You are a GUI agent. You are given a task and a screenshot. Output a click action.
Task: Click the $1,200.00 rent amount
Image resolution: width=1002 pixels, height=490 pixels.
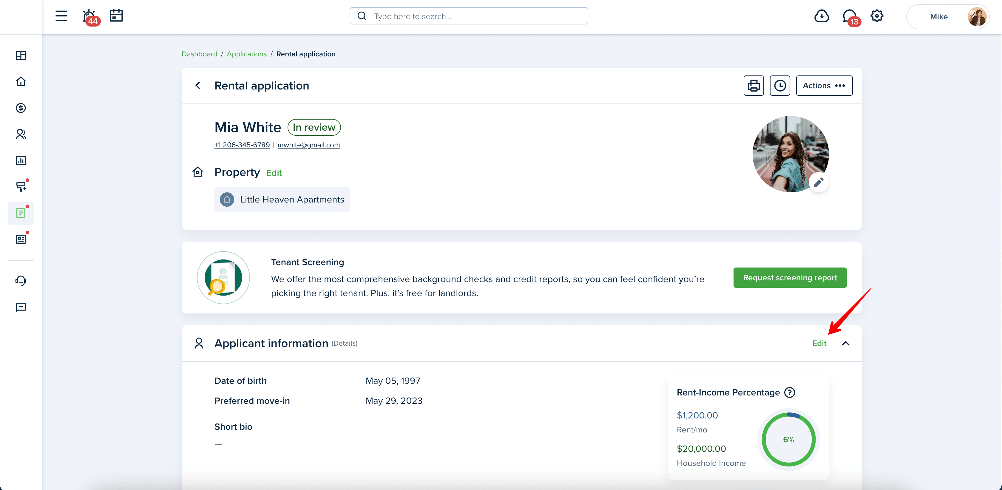coord(697,415)
